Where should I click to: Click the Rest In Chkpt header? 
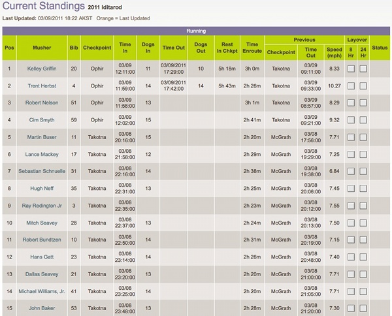tap(227, 48)
